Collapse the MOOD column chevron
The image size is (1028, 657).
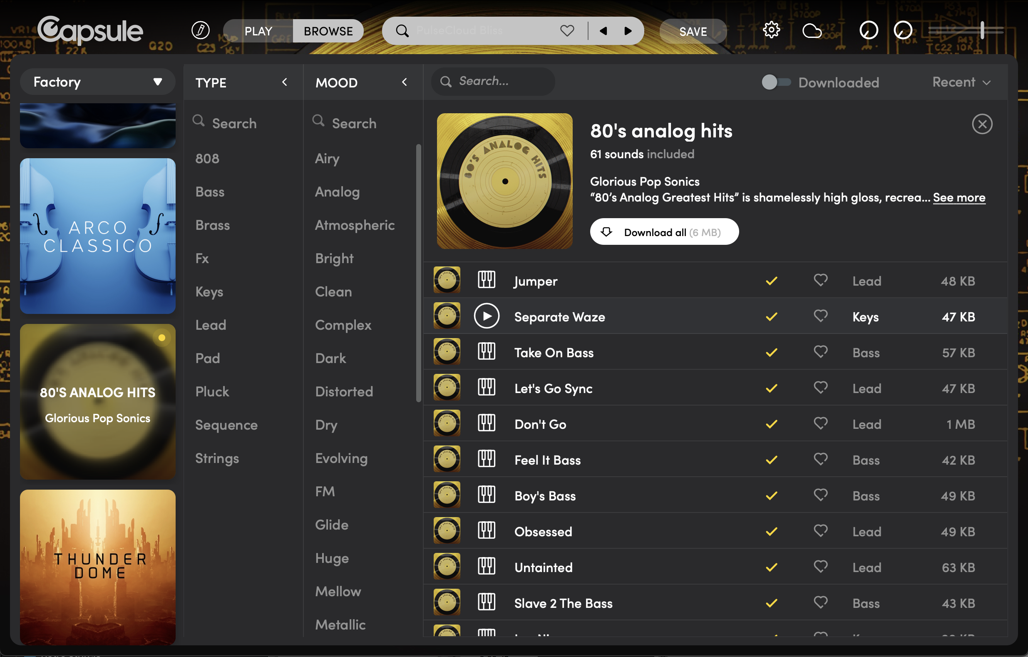(404, 82)
